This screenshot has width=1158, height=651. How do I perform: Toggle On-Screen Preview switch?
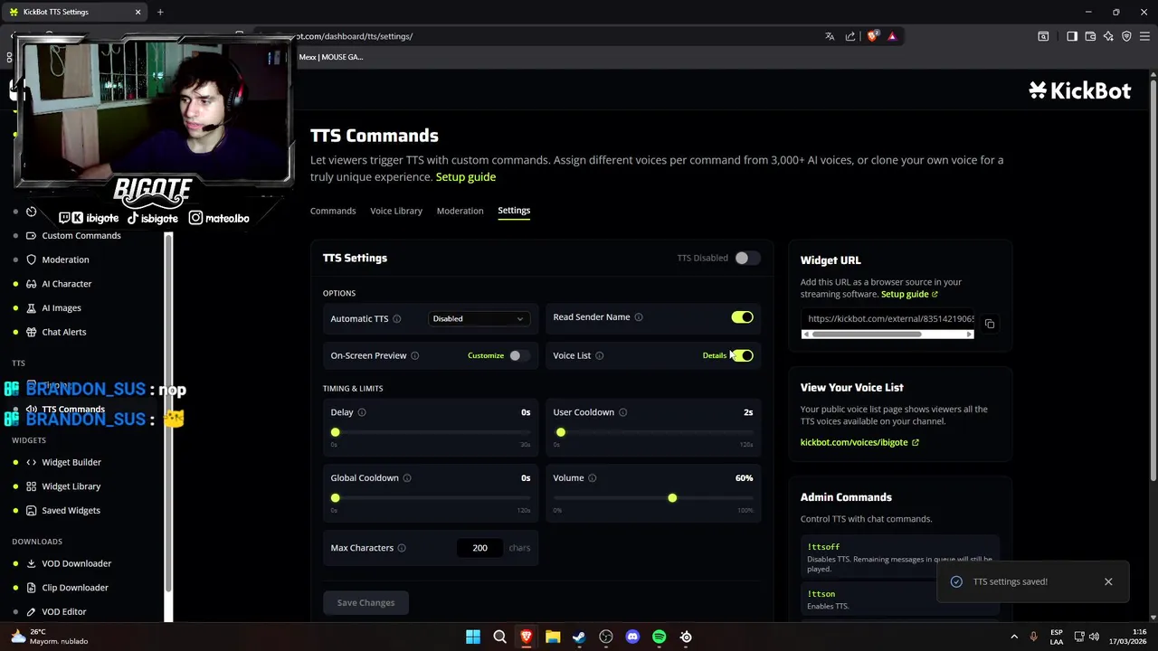518,355
